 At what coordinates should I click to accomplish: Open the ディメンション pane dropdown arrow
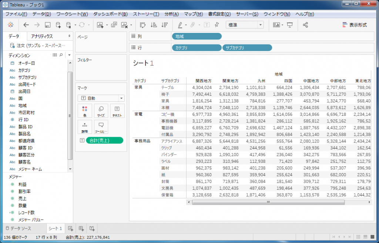pyautogui.click(x=69, y=55)
